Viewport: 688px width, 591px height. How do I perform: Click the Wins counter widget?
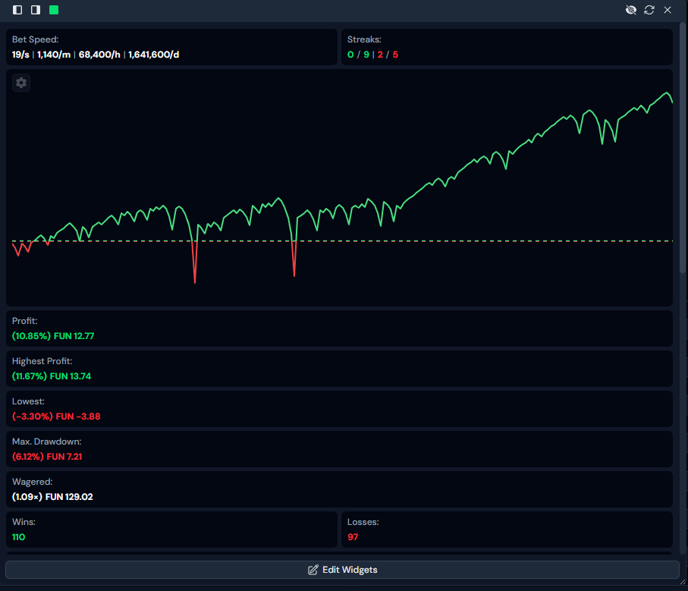coord(171,530)
